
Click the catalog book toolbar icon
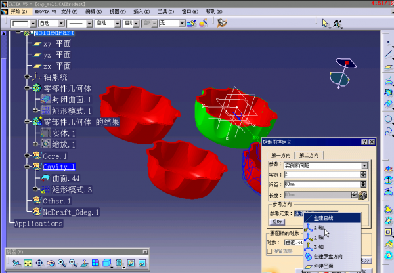[x=222, y=23]
